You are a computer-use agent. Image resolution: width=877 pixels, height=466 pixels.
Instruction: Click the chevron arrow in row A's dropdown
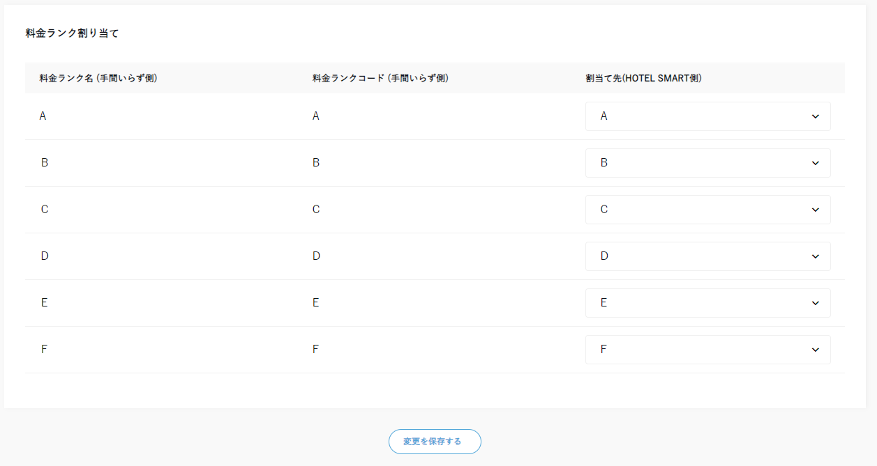[815, 116]
